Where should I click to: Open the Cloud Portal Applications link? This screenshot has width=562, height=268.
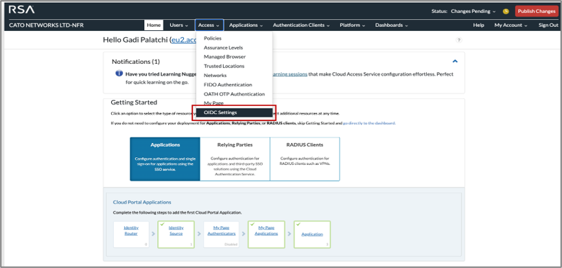pyautogui.click(x=142, y=202)
